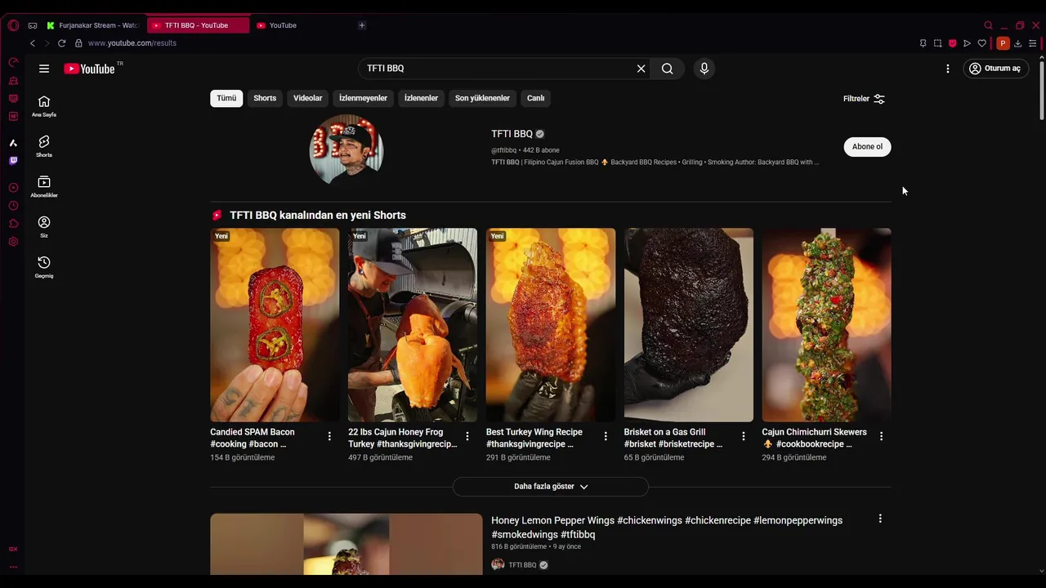Click the pin icon in address bar
1046x588 pixels.
coord(923,43)
